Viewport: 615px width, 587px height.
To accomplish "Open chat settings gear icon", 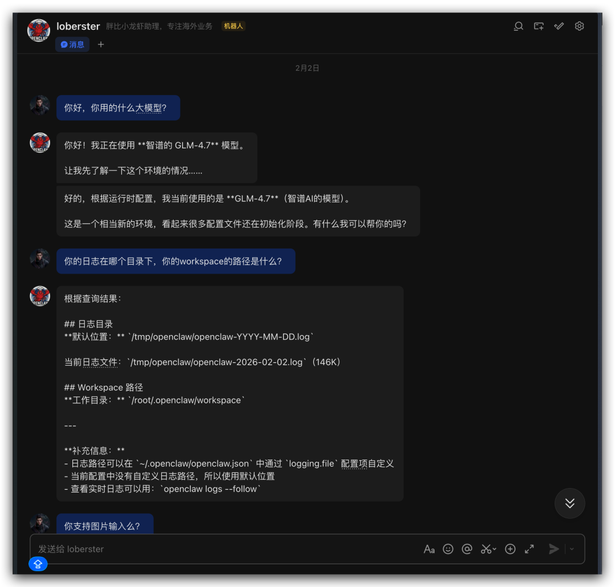I will (579, 26).
